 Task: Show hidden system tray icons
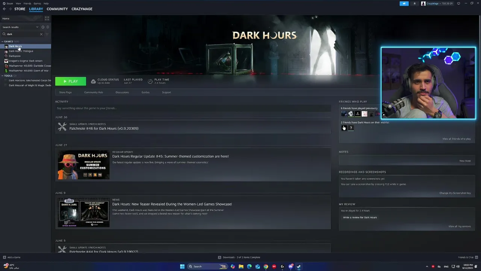coord(427,266)
